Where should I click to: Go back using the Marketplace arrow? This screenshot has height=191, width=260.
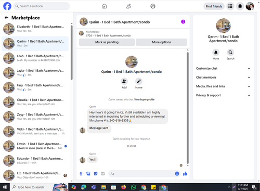coord(6,18)
